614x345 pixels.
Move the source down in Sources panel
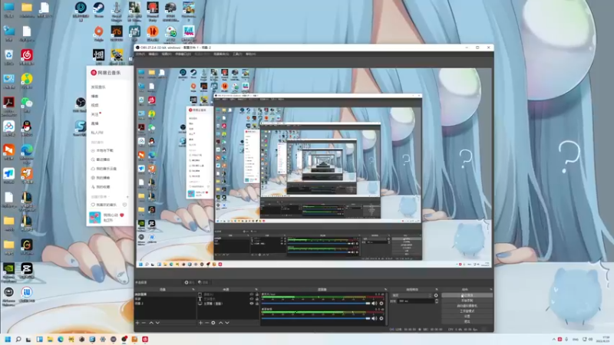(x=226, y=323)
